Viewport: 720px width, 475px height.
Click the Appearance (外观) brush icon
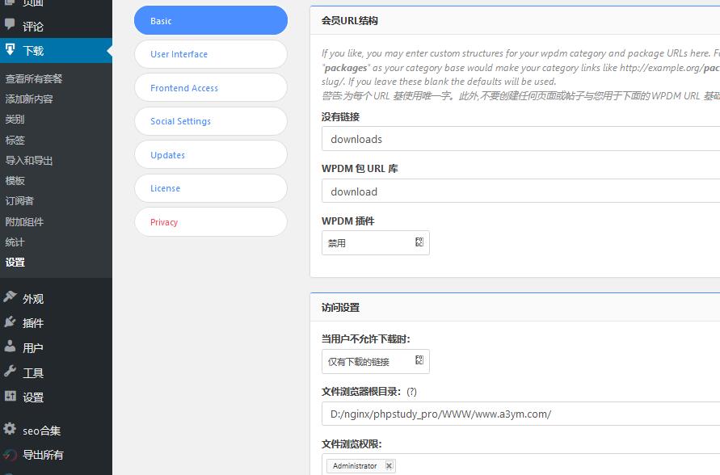coord(11,297)
